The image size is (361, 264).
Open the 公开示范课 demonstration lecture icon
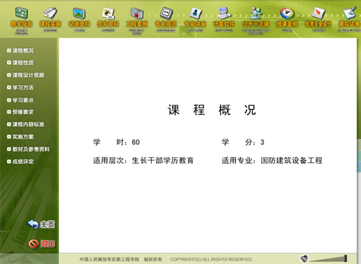(256, 20)
